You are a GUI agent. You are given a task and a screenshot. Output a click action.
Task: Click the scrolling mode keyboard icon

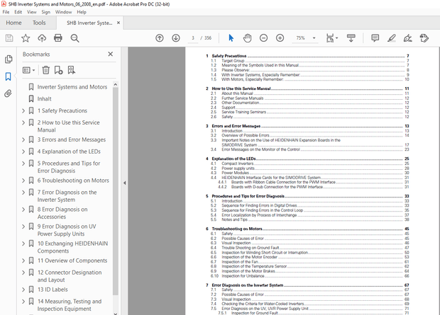point(351,38)
